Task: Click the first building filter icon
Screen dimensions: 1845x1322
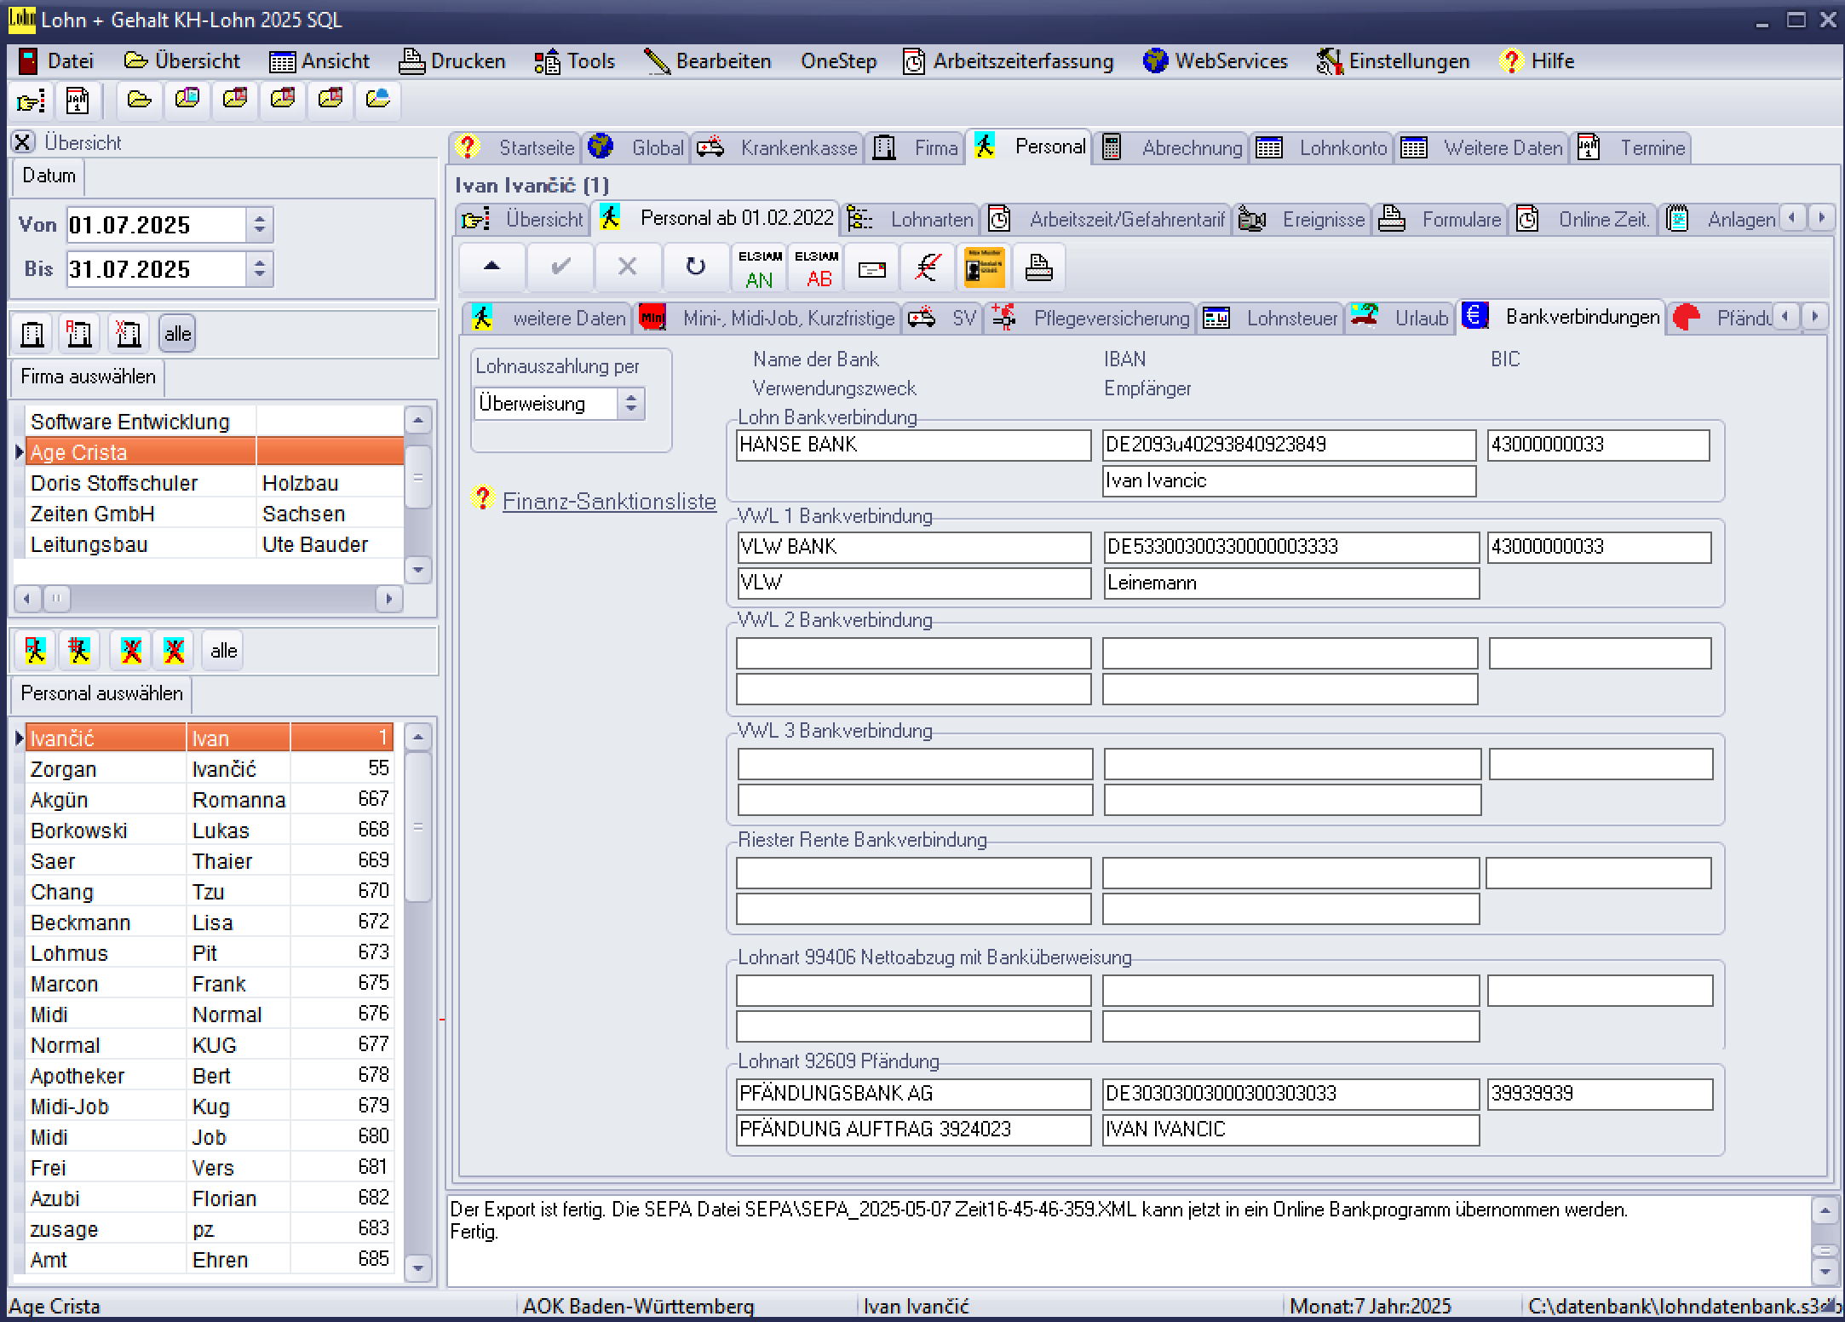Action: 32,333
